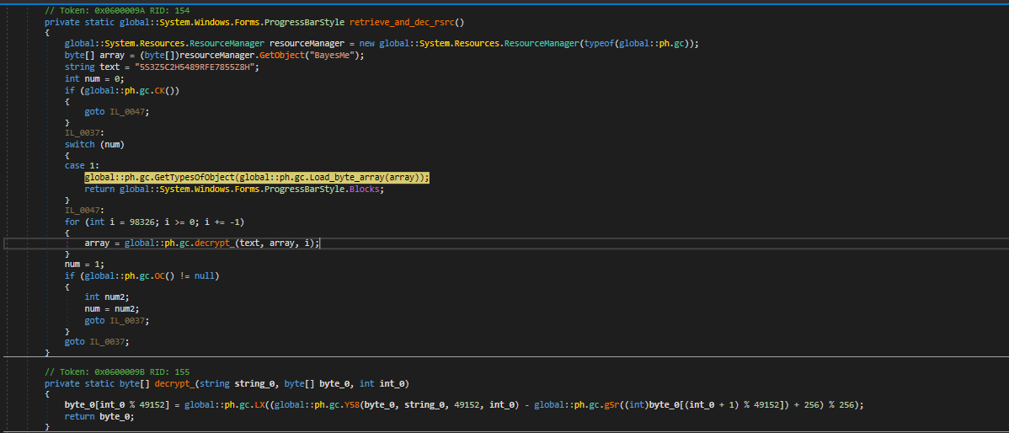Viewport: 1009px width, 433px height.
Task: Click the typeof keyword in the ResourceManager constructor
Action: point(596,44)
